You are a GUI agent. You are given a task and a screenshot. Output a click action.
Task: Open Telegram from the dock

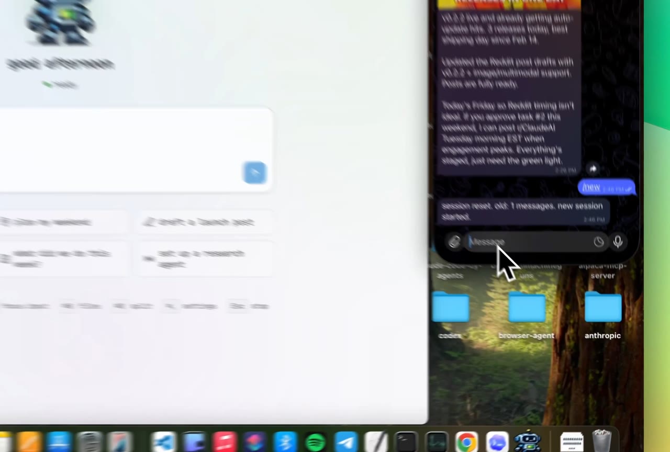coord(345,442)
